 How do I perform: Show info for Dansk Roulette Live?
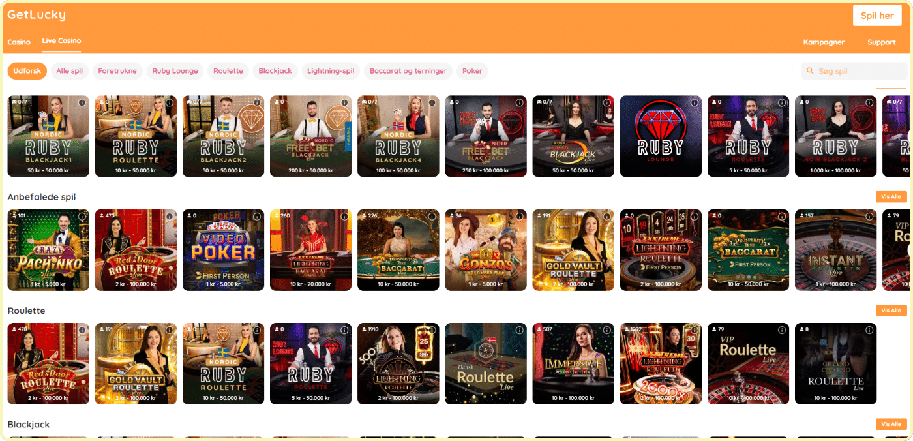coord(519,330)
